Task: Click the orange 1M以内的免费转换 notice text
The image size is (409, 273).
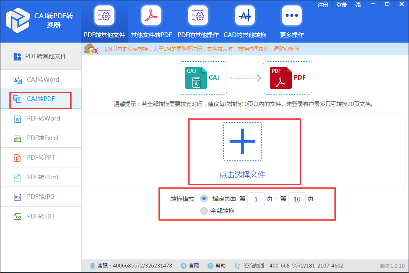Action: click(202, 49)
